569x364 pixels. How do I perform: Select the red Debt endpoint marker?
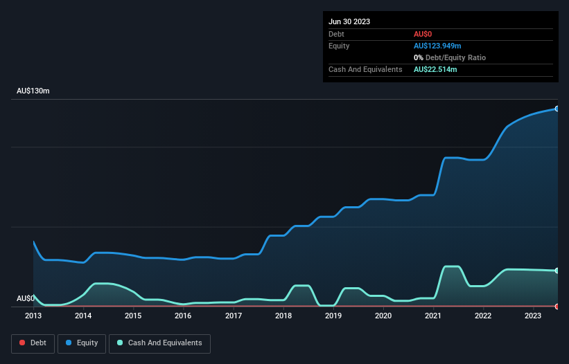(557, 307)
